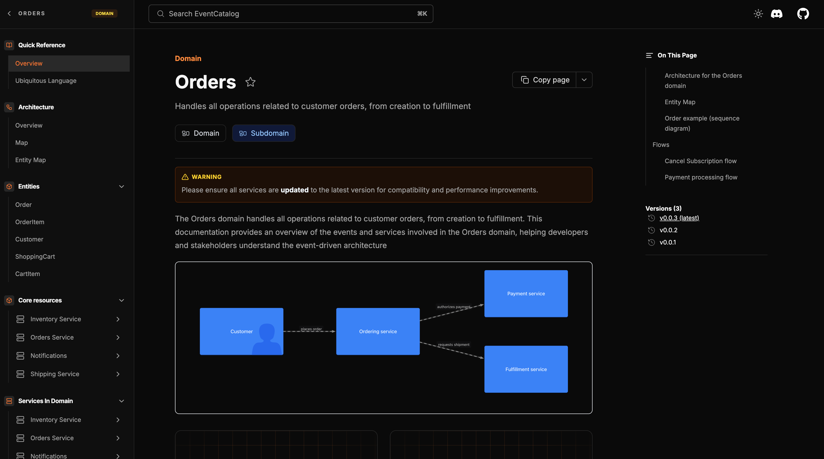Viewport: 824px width, 459px height.
Task: Click server icon beside Core resources Orders Service
Action: pyautogui.click(x=20, y=338)
